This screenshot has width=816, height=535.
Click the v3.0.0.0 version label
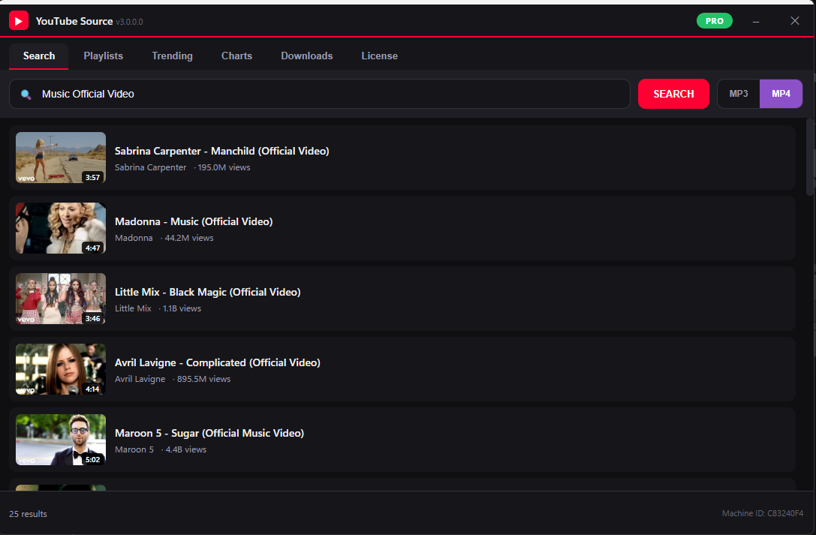[x=130, y=22]
